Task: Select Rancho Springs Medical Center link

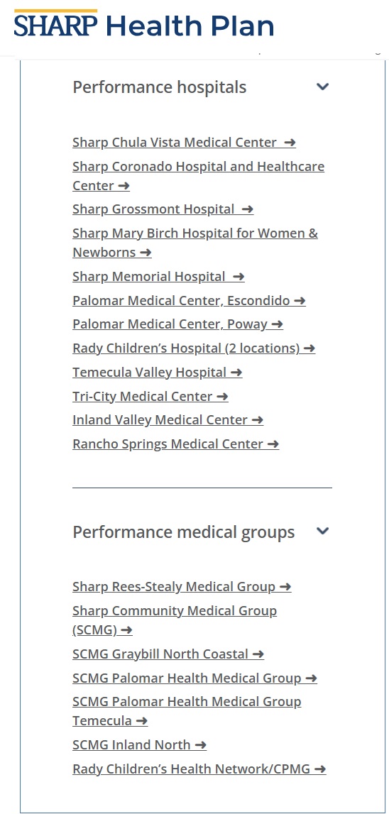Action: tap(175, 444)
